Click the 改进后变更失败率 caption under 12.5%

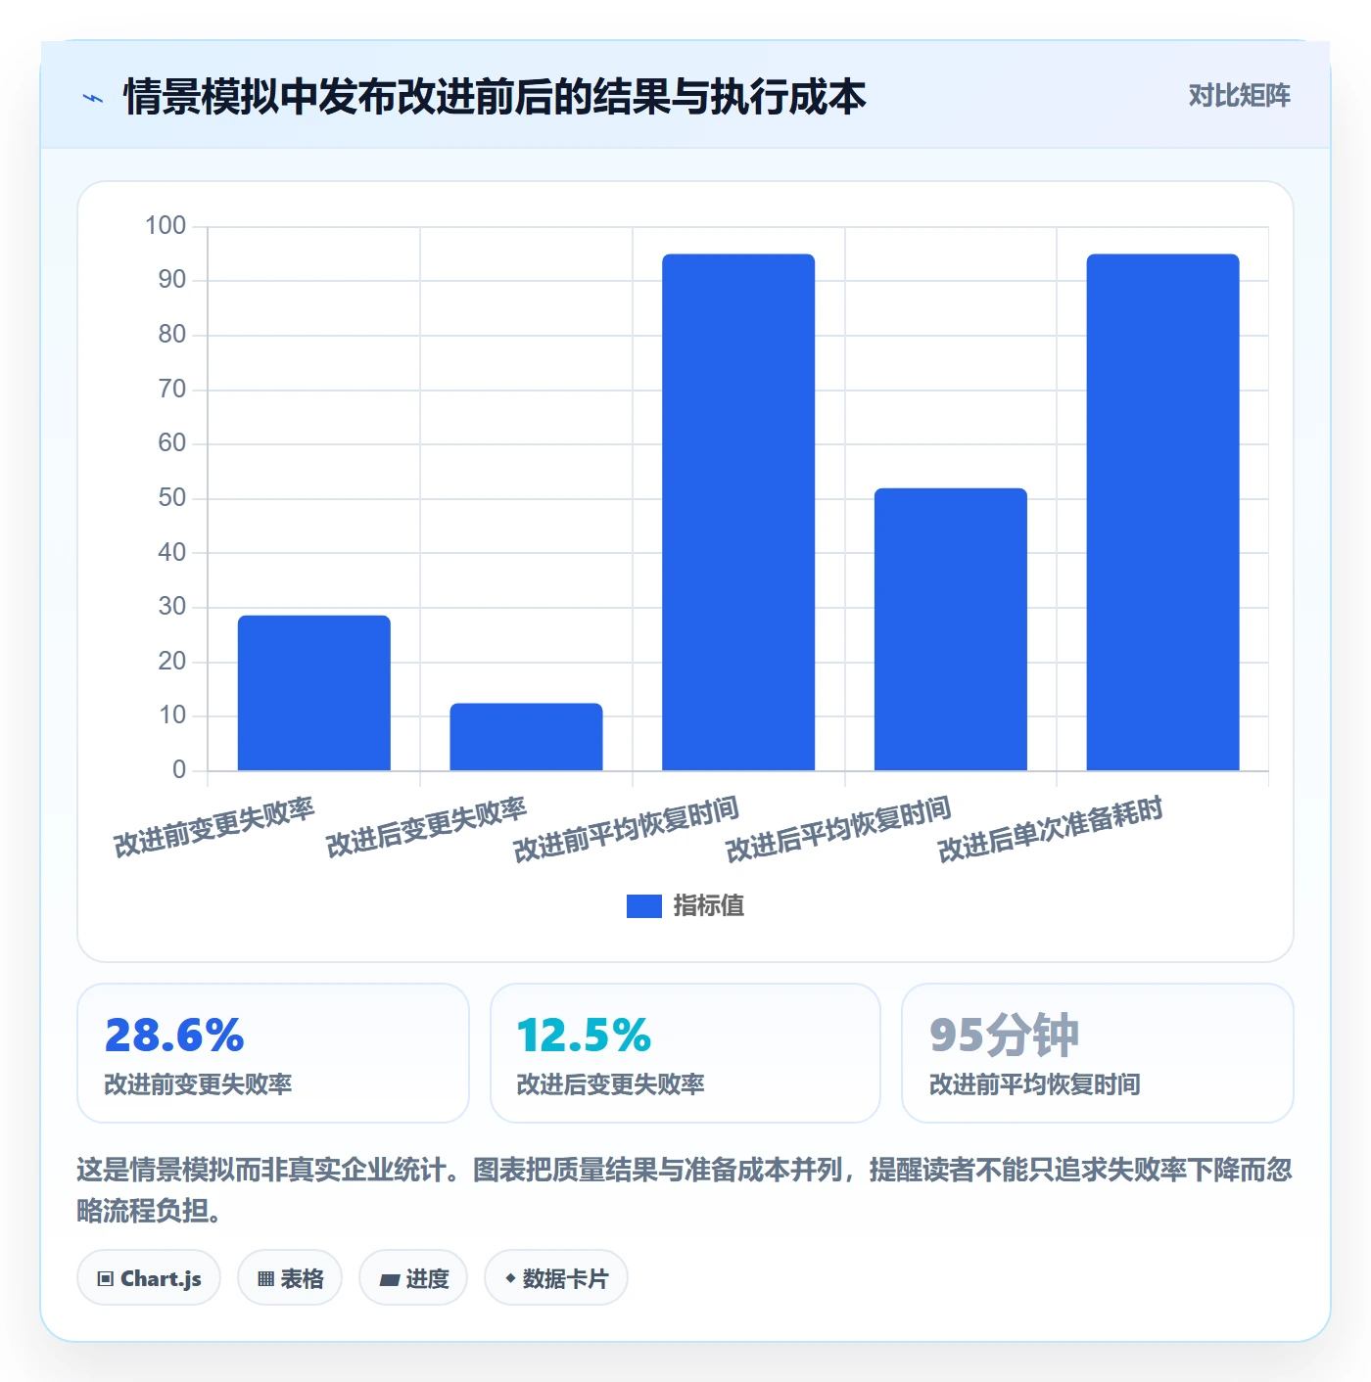tap(611, 1084)
